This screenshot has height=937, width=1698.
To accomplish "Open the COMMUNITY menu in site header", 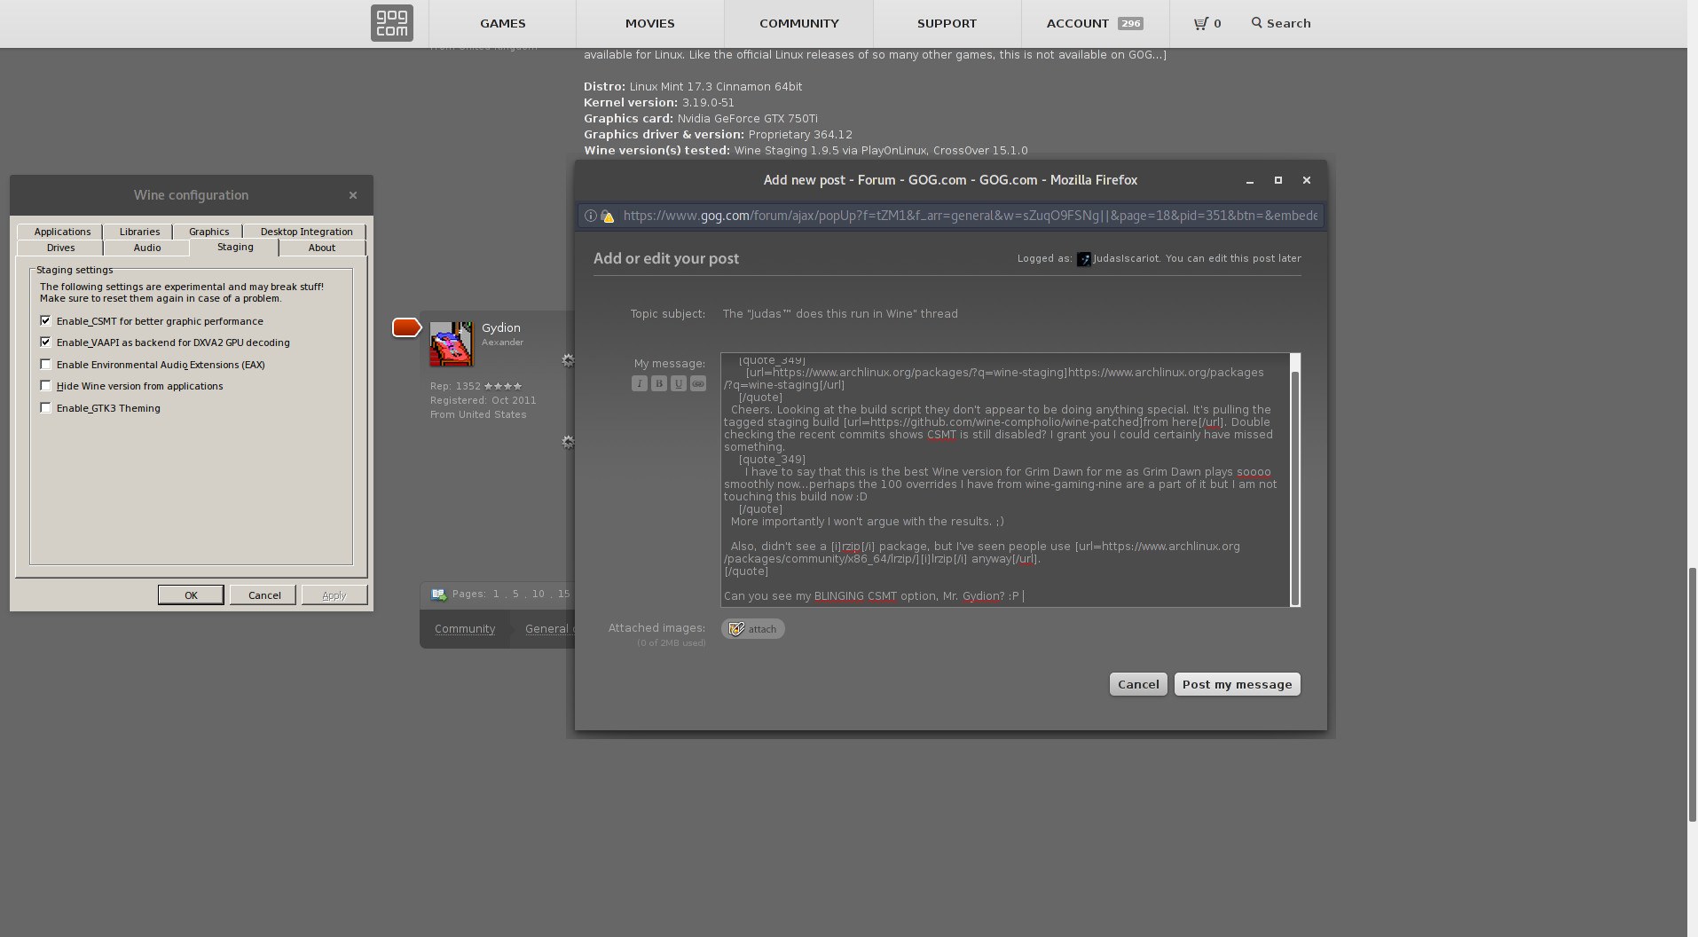I will 798,23.
